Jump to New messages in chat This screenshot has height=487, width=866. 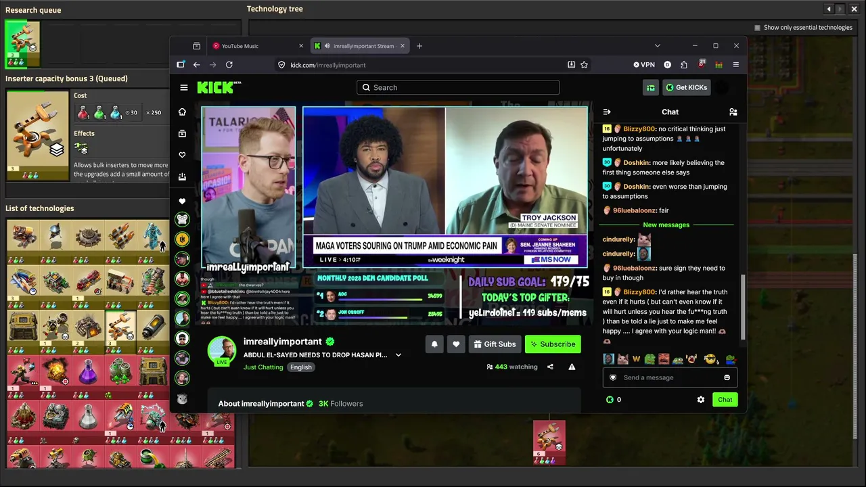pos(666,225)
